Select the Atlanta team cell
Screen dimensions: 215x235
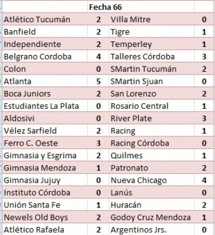point(45,81)
